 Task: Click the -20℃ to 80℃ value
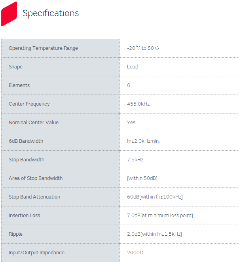tap(143, 48)
